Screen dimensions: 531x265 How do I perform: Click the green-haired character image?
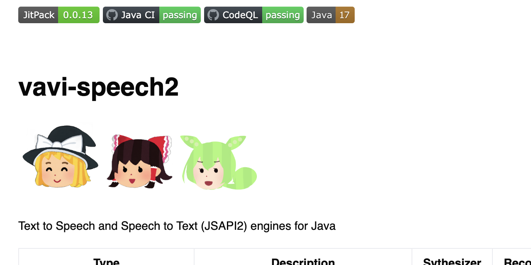[x=219, y=162]
